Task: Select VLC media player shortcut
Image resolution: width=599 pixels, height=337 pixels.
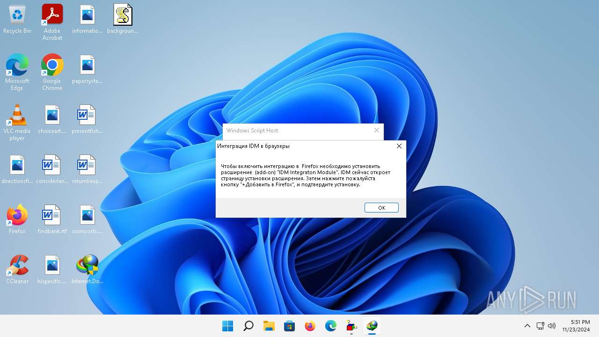Action: (17, 123)
